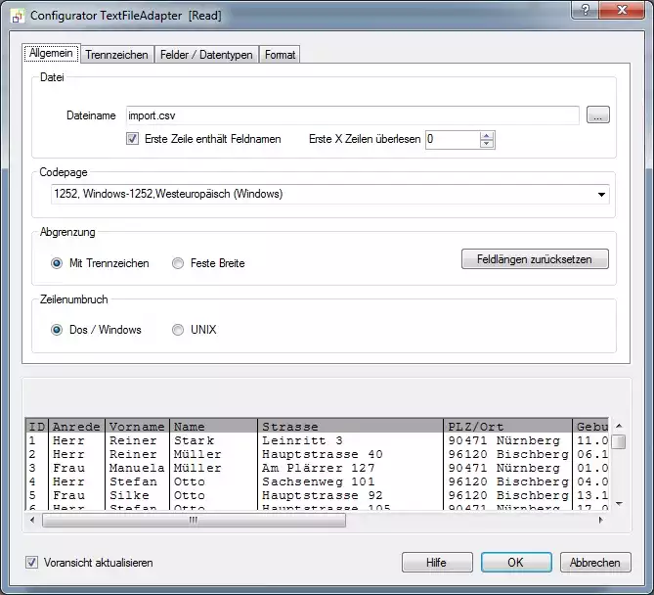
Task: Open file browser with ellipsis button
Action: click(598, 115)
